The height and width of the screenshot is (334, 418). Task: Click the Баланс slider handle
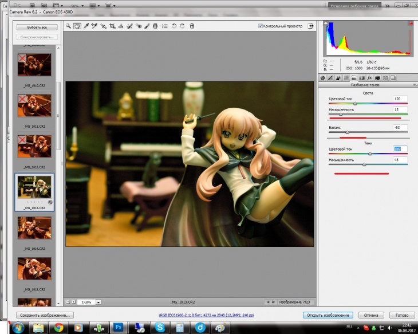click(x=347, y=132)
